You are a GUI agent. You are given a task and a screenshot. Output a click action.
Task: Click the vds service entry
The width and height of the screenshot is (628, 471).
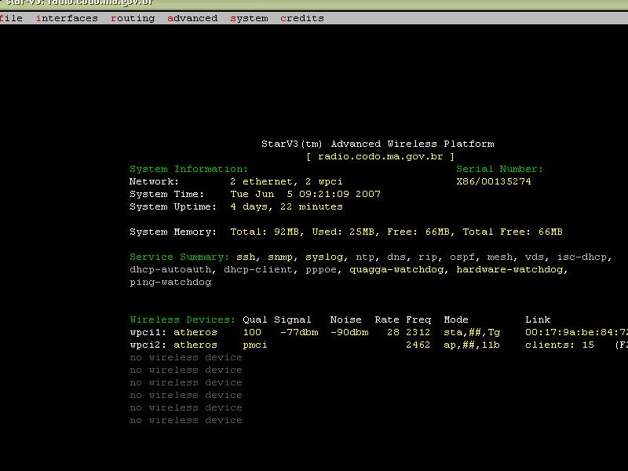534,257
